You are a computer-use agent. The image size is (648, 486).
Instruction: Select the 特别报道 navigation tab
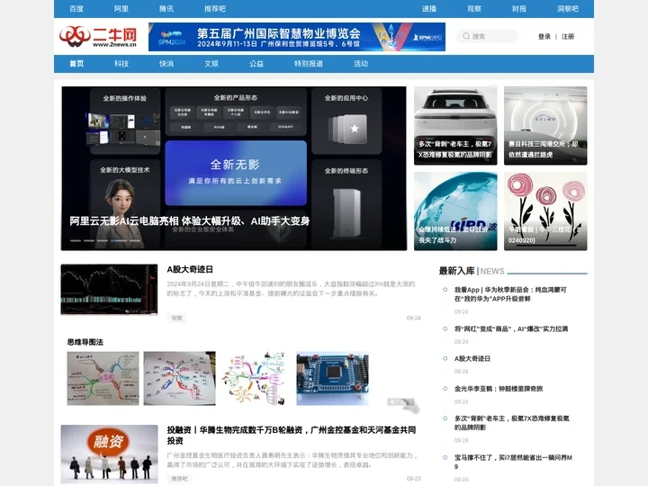point(309,64)
